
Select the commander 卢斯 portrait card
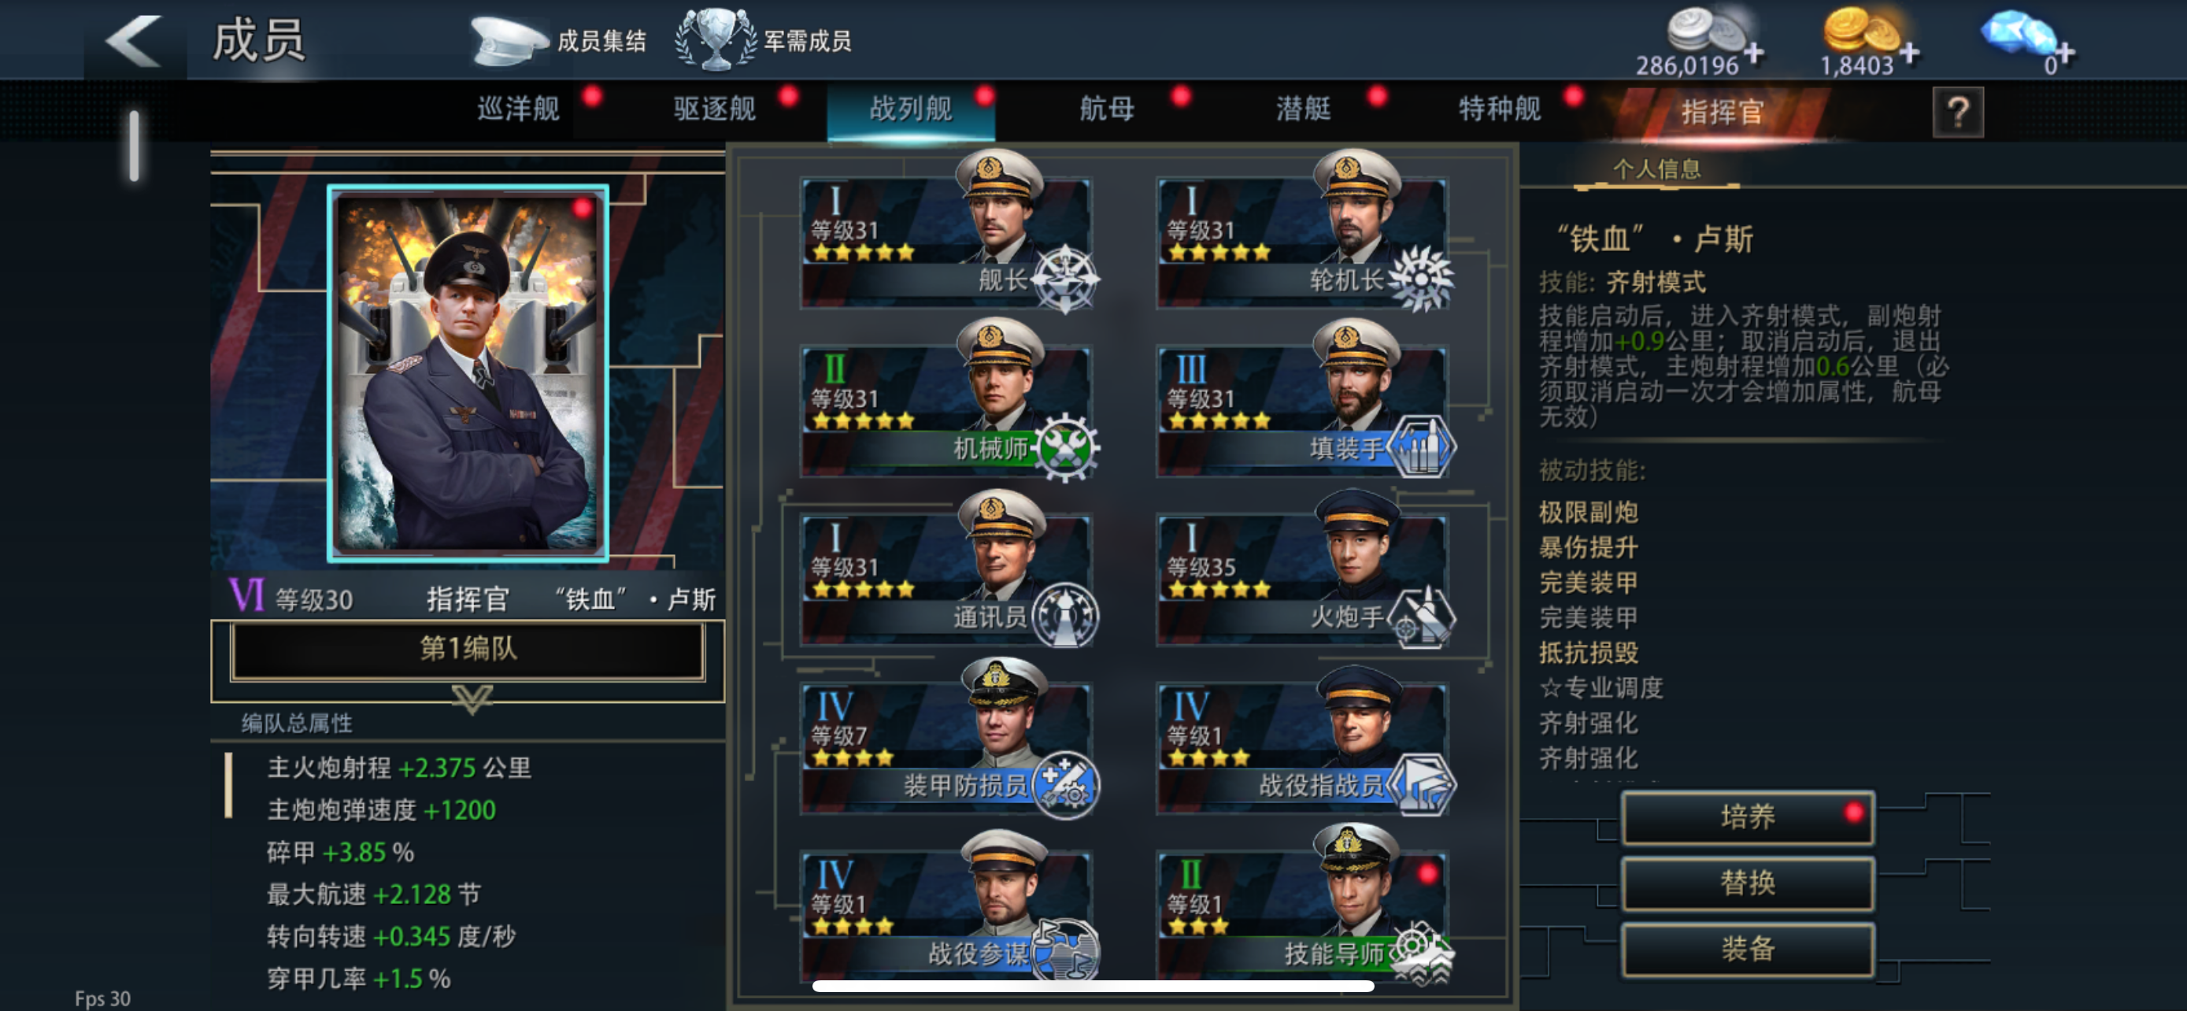coord(468,372)
